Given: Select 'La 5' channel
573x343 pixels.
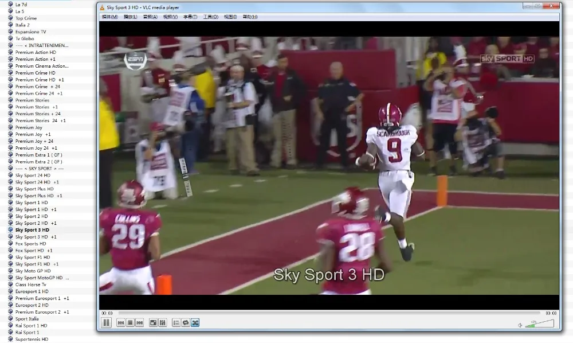Looking at the screenshot, I should coord(19,11).
